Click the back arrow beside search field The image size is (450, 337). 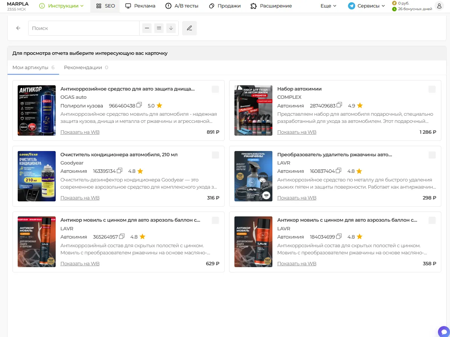[18, 28]
